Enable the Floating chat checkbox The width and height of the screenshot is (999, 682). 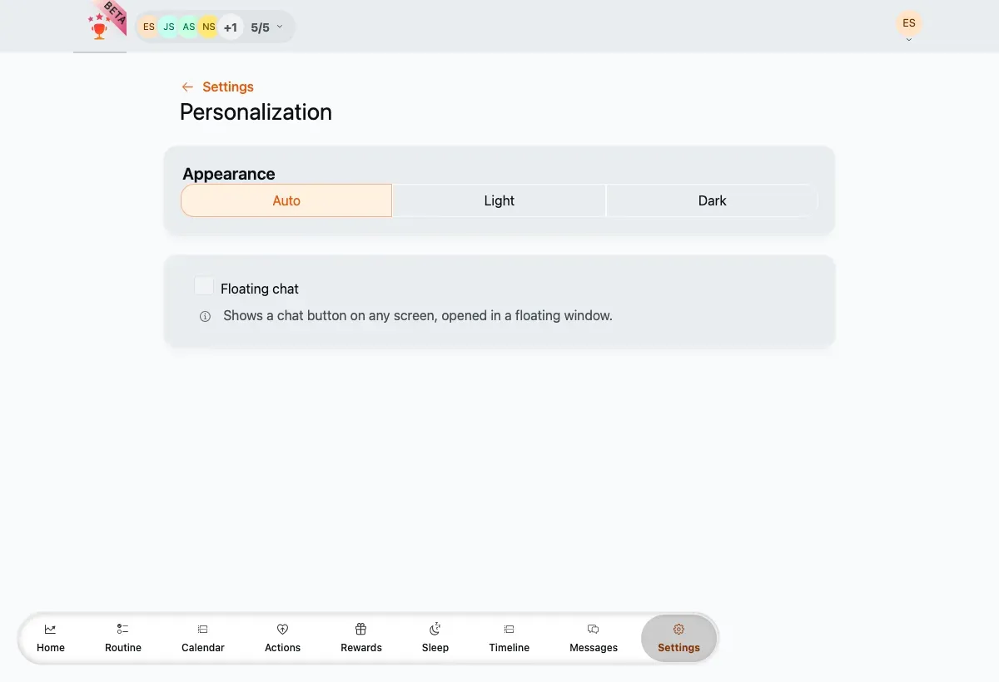click(204, 286)
